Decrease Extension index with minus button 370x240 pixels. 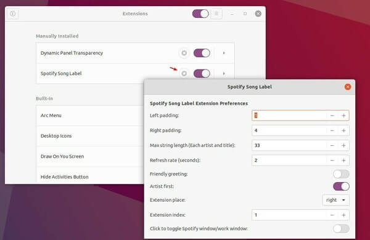pos(332,215)
